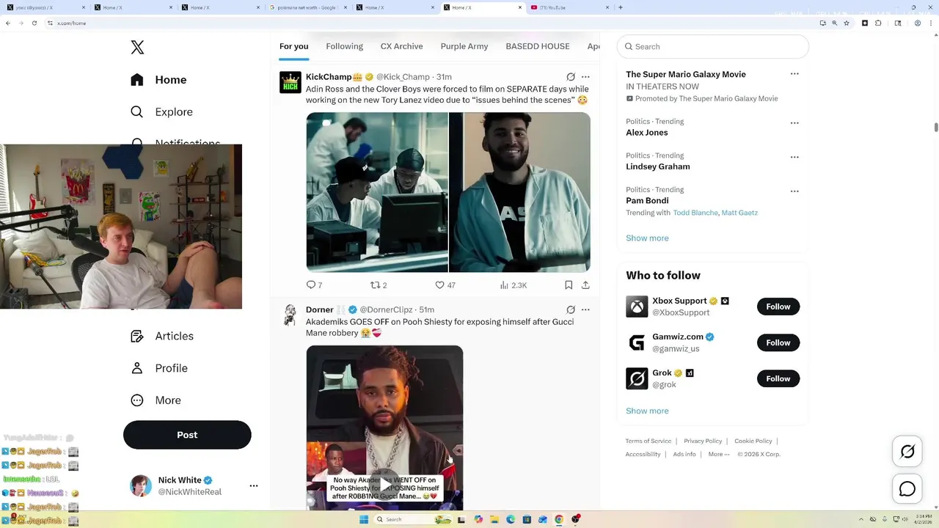The image size is (939, 528).
Task: View analytics of KickChamp post
Action: point(514,285)
